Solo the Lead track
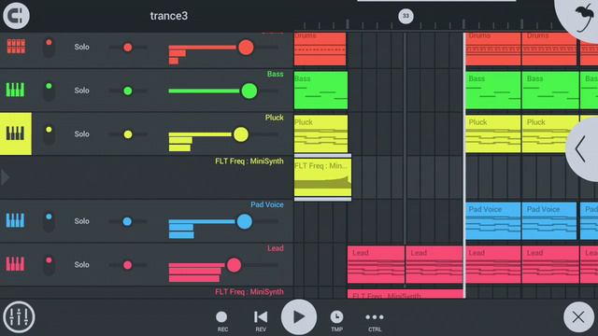The image size is (598, 336). click(81, 264)
